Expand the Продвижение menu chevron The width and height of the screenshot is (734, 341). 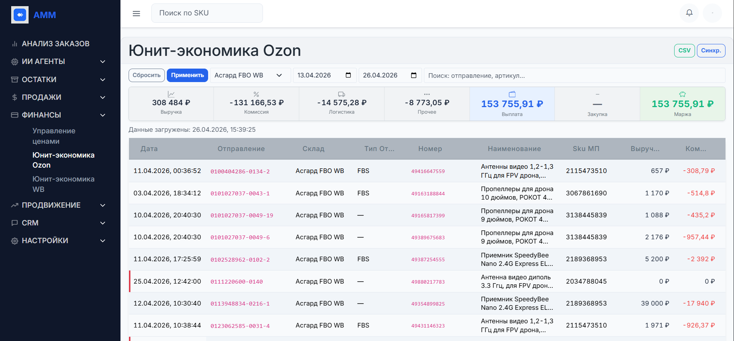click(x=103, y=205)
